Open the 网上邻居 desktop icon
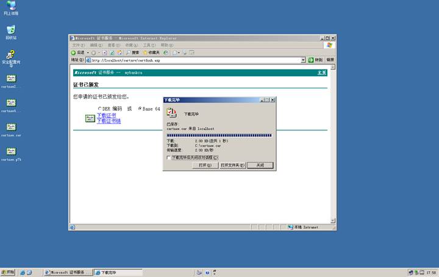The height and width of the screenshot is (277, 439). pyautogui.click(x=11, y=8)
